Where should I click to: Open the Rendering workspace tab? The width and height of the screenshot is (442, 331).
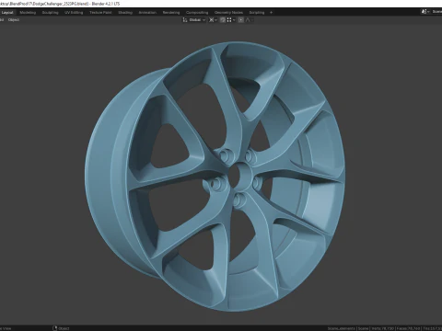coord(171,13)
